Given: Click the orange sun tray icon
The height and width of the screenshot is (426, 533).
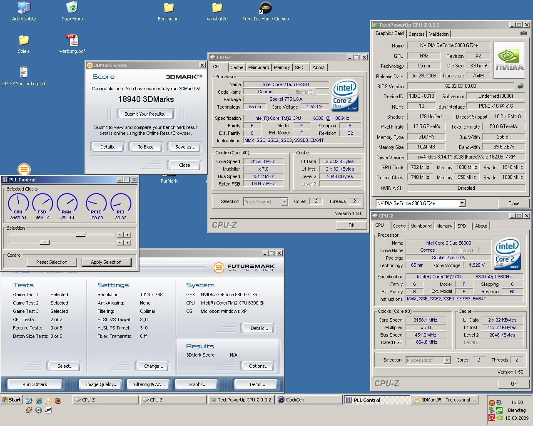Looking at the screenshot, I should point(492,402).
